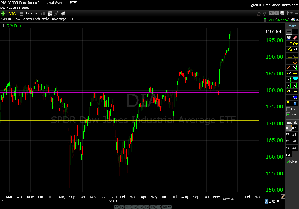299x209 pixels.
Task: Toggle the Show checkbox
Action: coord(288,162)
